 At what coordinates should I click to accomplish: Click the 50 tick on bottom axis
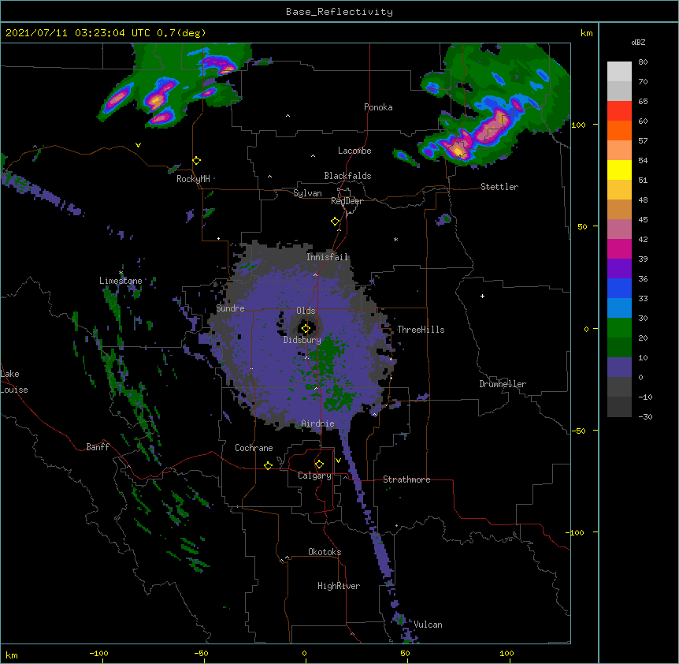pos(405,653)
